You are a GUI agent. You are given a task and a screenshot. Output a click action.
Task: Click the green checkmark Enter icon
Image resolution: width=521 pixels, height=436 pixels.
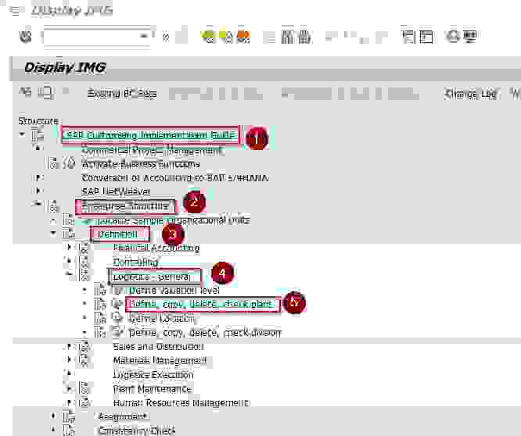point(25,36)
